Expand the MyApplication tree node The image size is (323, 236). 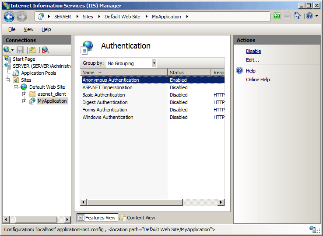[25, 101]
